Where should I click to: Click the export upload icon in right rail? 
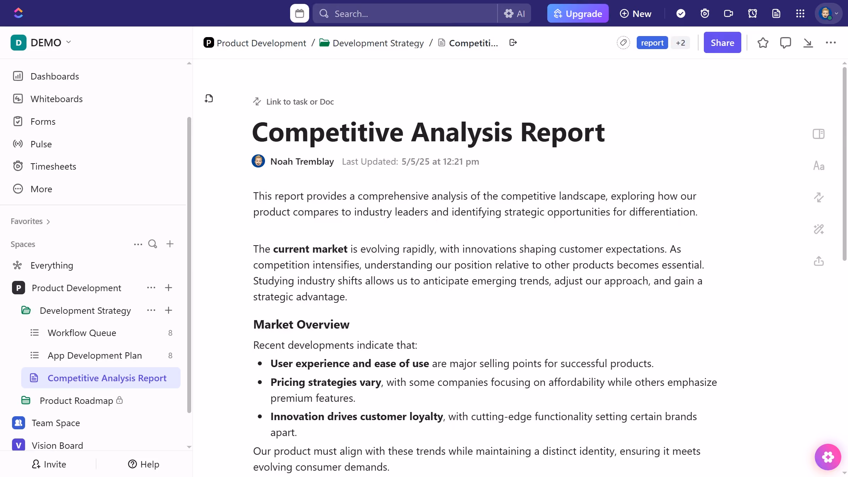[819, 261]
